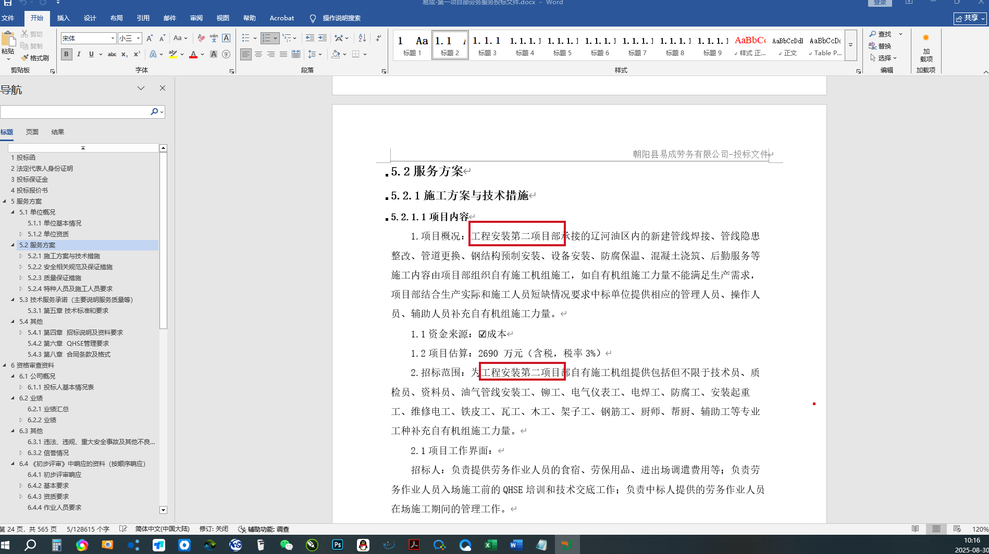Collapse '6.2 业绩' navigation heading
This screenshot has width=989, height=554.
pyautogui.click(x=13, y=398)
